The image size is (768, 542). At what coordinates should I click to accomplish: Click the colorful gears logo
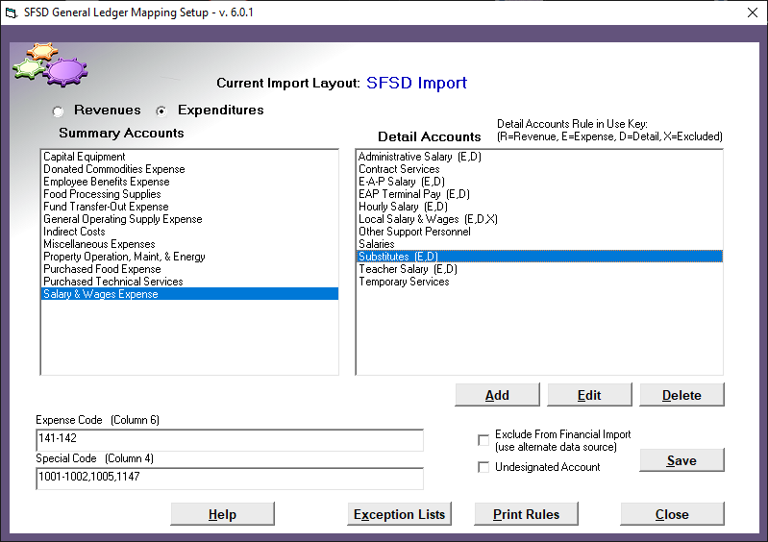coord(50,64)
